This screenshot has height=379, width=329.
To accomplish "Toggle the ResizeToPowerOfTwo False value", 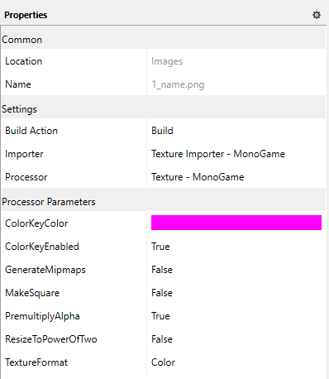I will (x=162, y=339).
